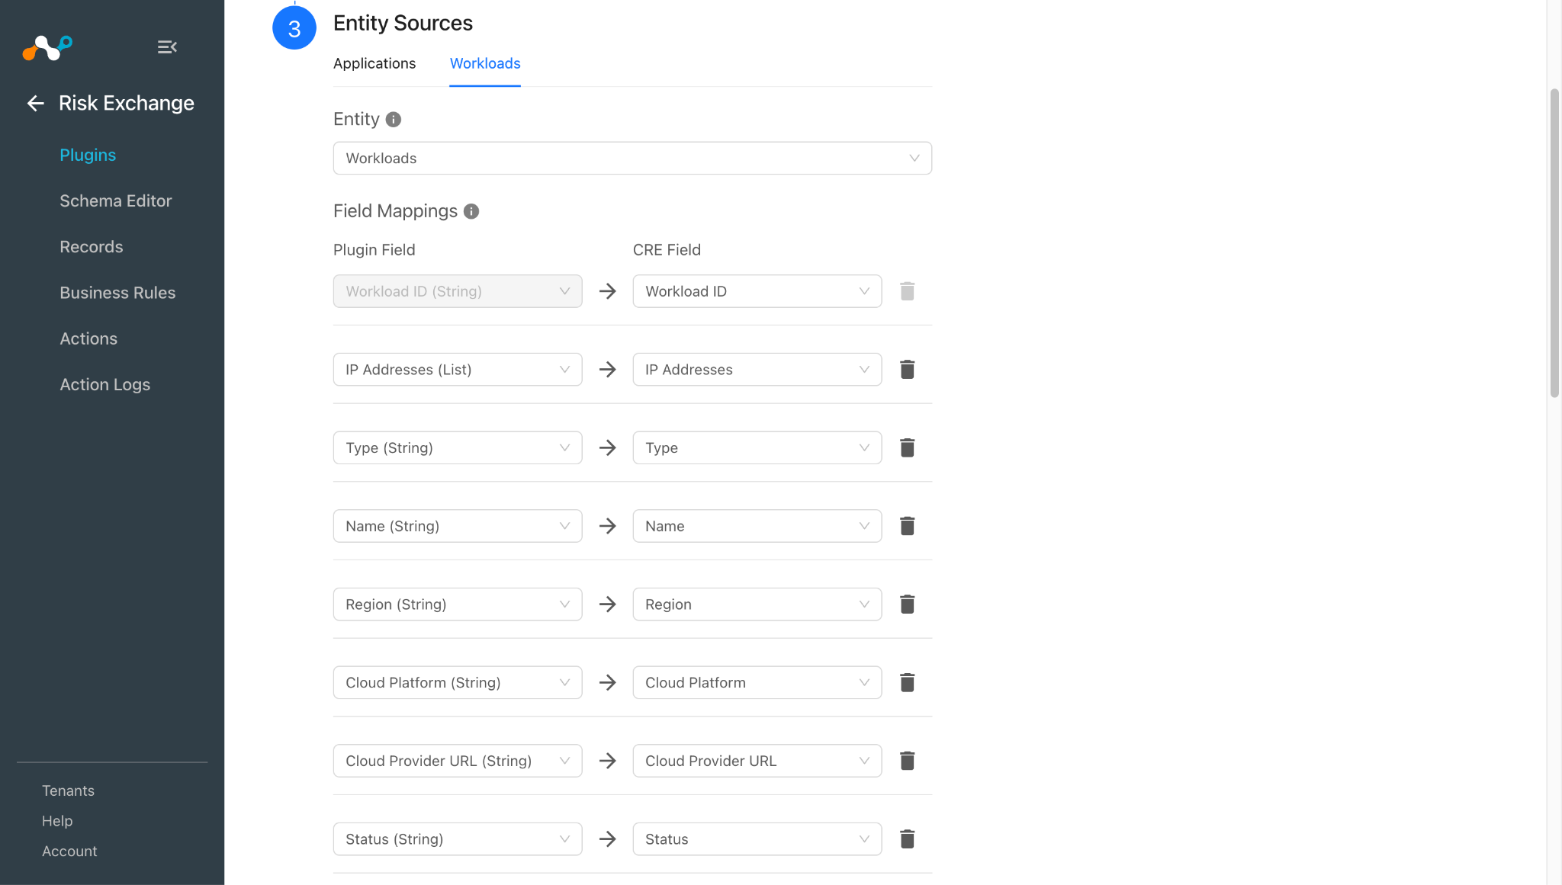Screen dimensions: 1562x885
Task: Delete the Region mapping row
Action: (907, 604)
